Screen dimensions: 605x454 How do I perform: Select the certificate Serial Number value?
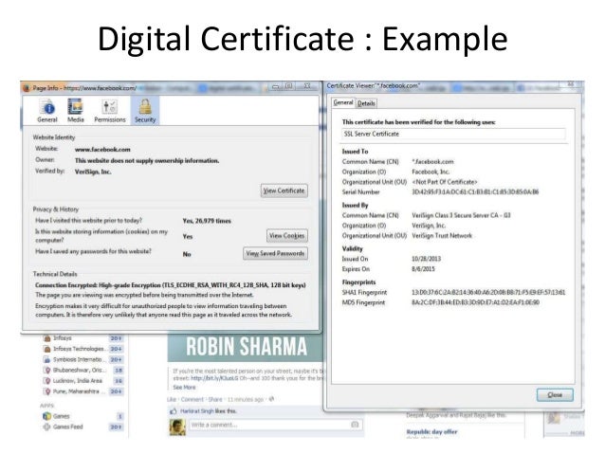coord(475,191)
